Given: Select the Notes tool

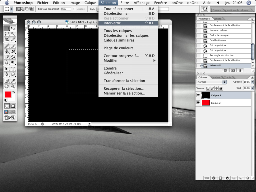Looking at the screenshot, I should pyautogui.click(x=7, y=81).
